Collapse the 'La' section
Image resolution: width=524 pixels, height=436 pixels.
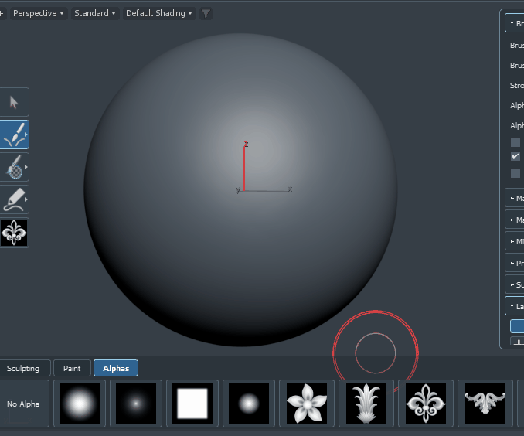pos(515,306)
